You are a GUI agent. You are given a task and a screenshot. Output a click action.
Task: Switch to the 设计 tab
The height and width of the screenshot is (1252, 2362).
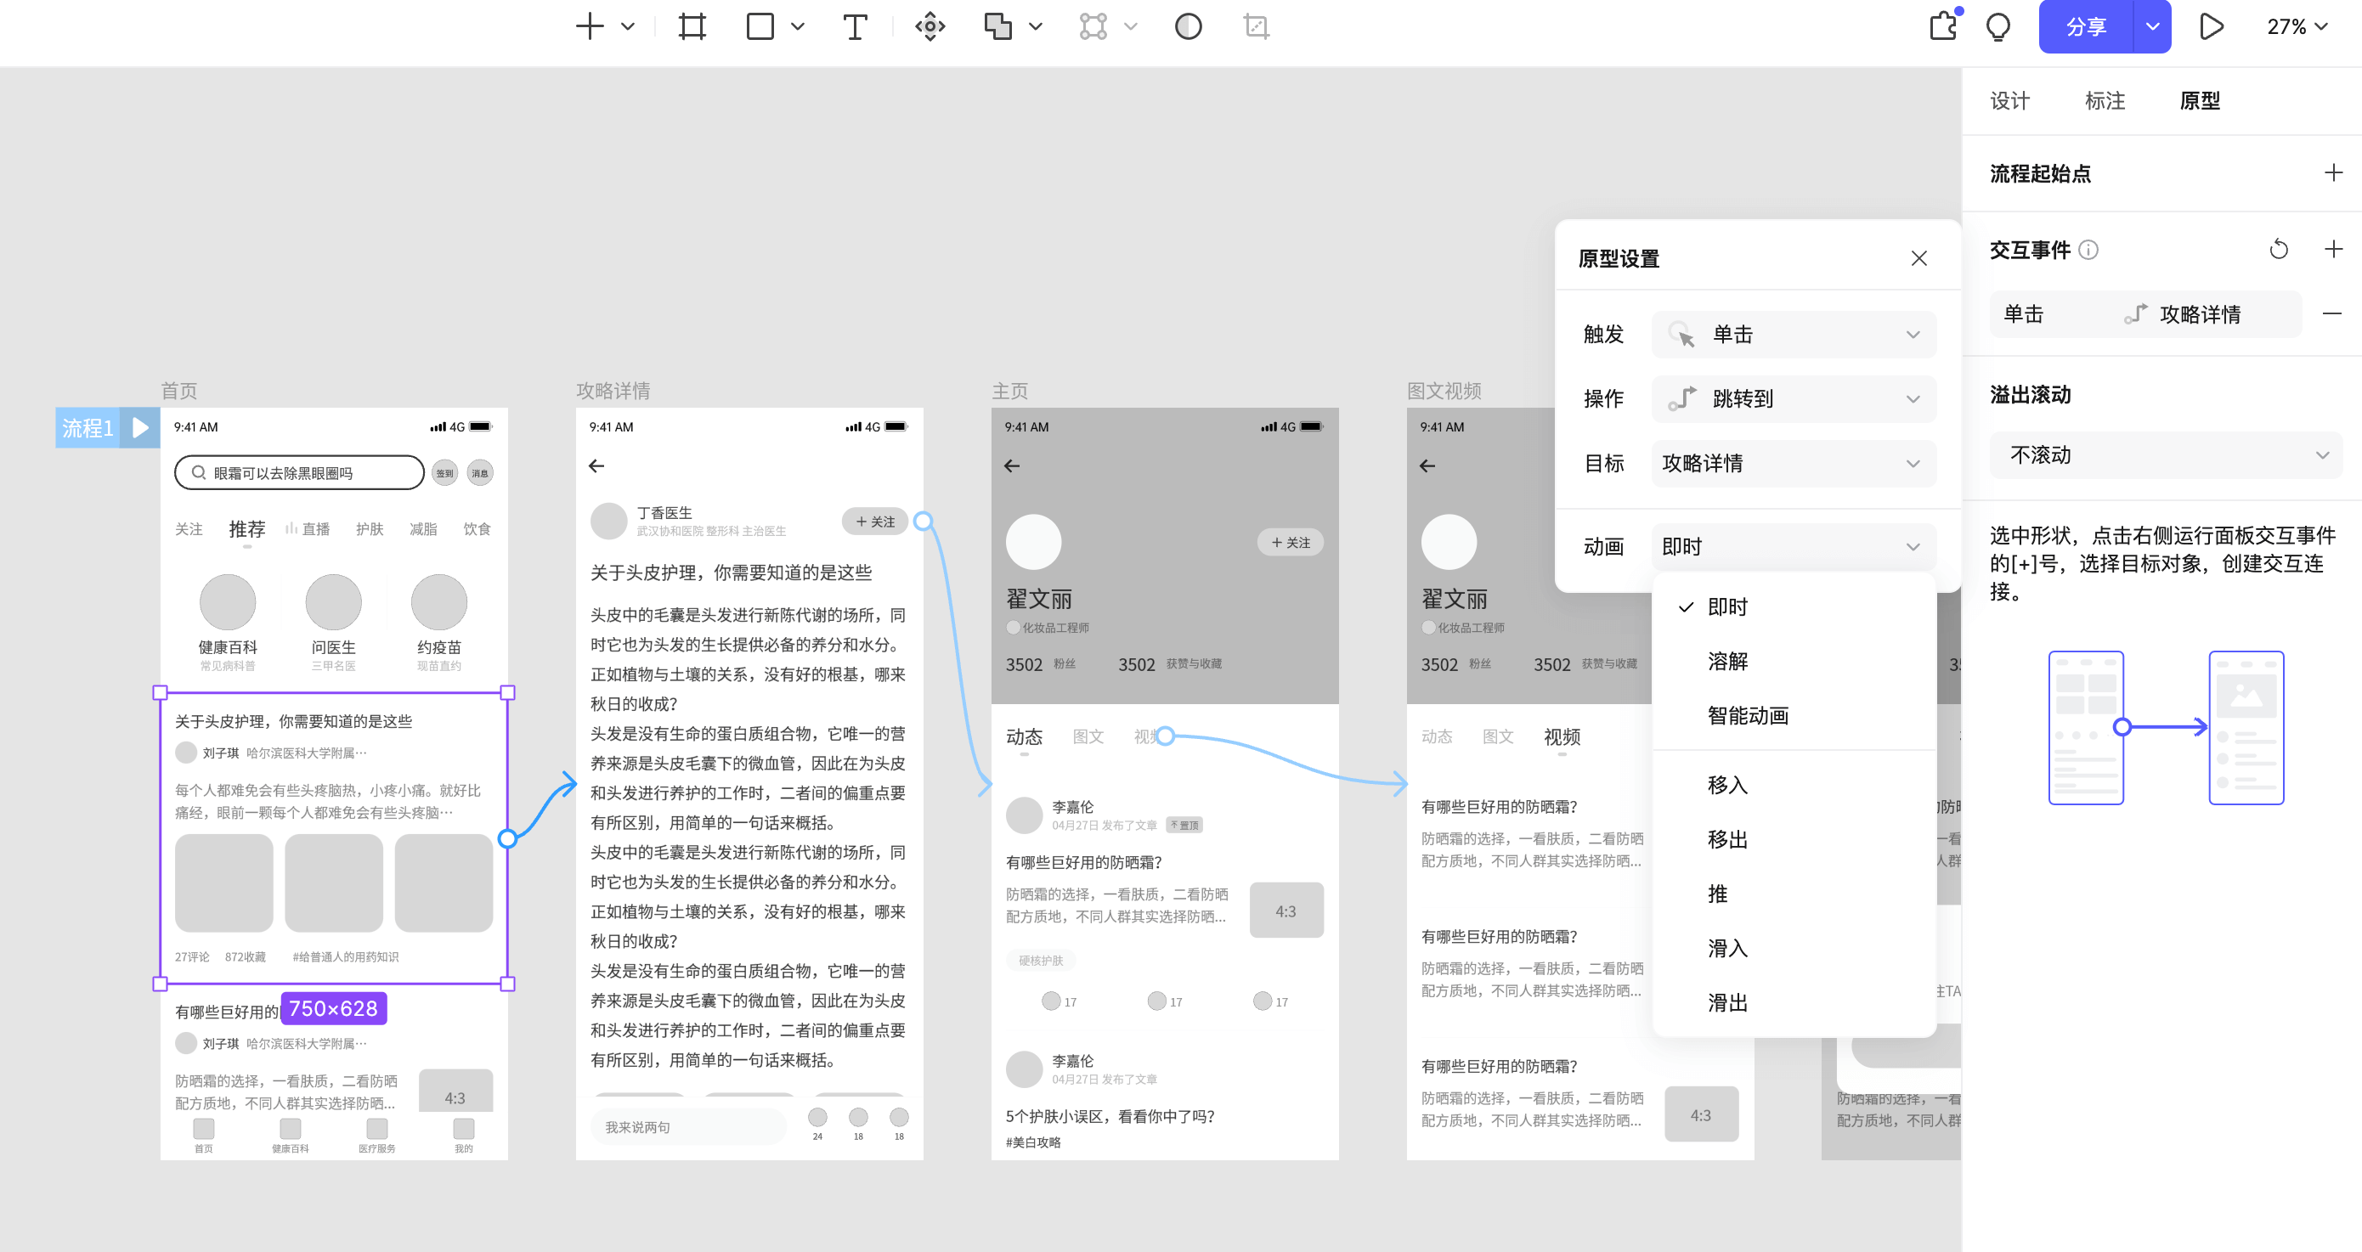tap(2010, 101)
